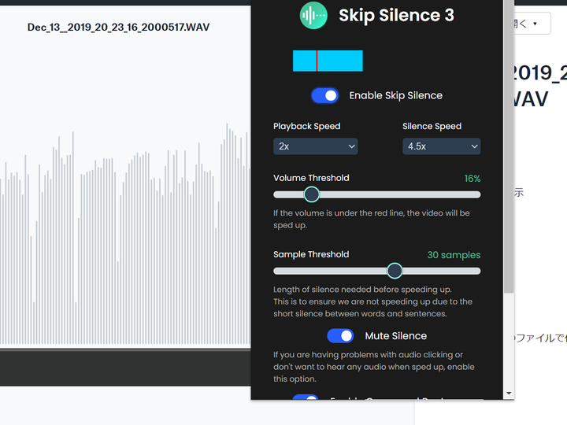The width and height of the screenshot is (567, 425).
Task: Click the popup scrollbar down arrow
Action: click(x=509, y=394)
